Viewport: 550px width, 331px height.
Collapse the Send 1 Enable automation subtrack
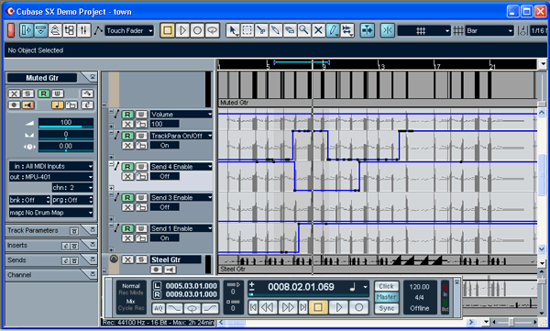[111, 226]
